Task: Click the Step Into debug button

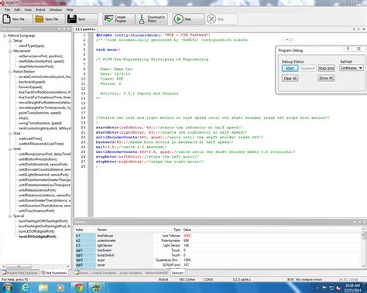Action: [326, 68]
